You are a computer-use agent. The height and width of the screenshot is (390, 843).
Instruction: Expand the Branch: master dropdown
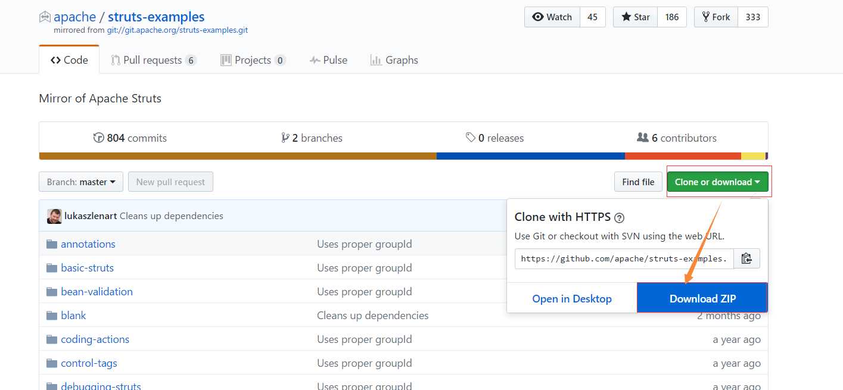[81, 182]
